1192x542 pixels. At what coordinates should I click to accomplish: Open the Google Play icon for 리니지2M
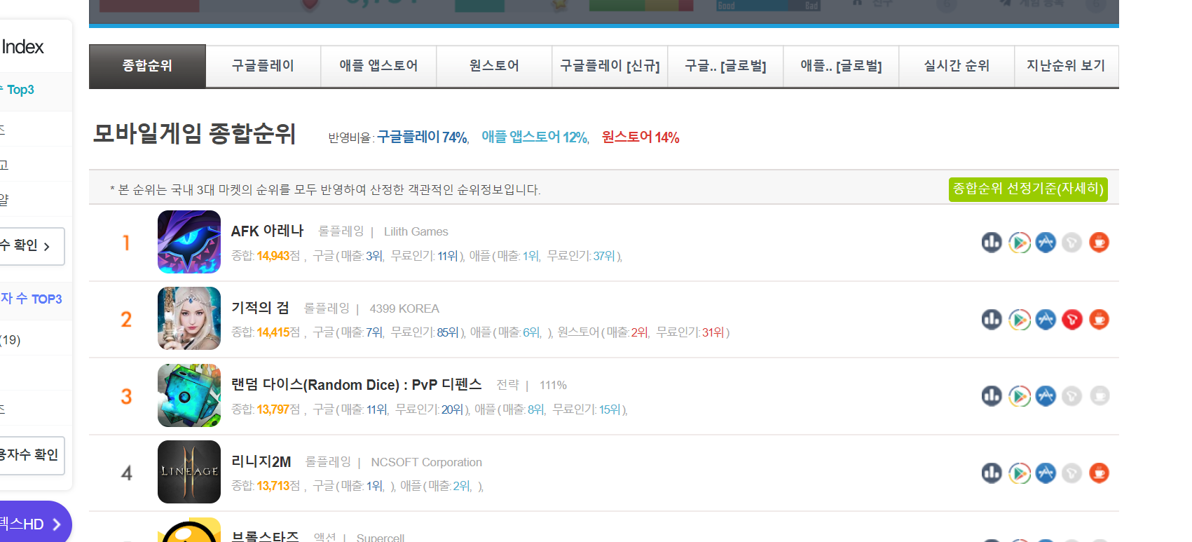pos(1019,473)
